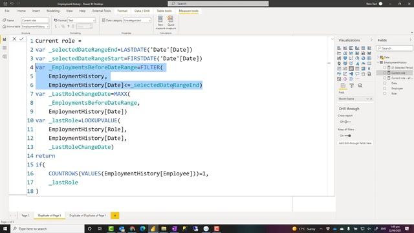
Task: Collapse the formula bar chevron
Action: pyautogui.click(x=332, y=39)
